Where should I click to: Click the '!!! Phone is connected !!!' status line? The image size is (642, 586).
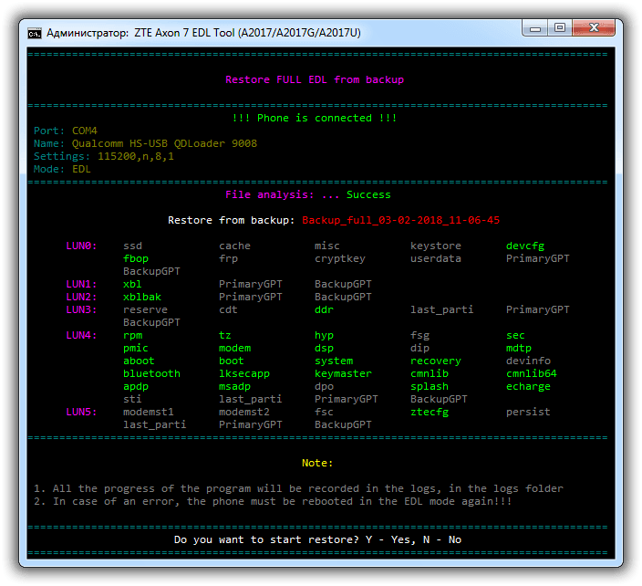pos(315,118)
